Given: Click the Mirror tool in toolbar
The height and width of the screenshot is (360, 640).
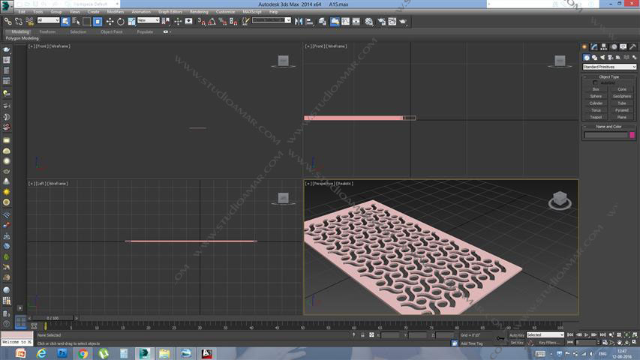Looking at the screenshot, I should click(x=299, y=22).
